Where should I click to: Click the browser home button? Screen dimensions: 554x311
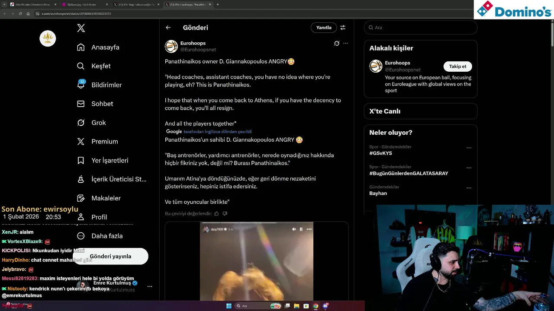coord(28,14)
